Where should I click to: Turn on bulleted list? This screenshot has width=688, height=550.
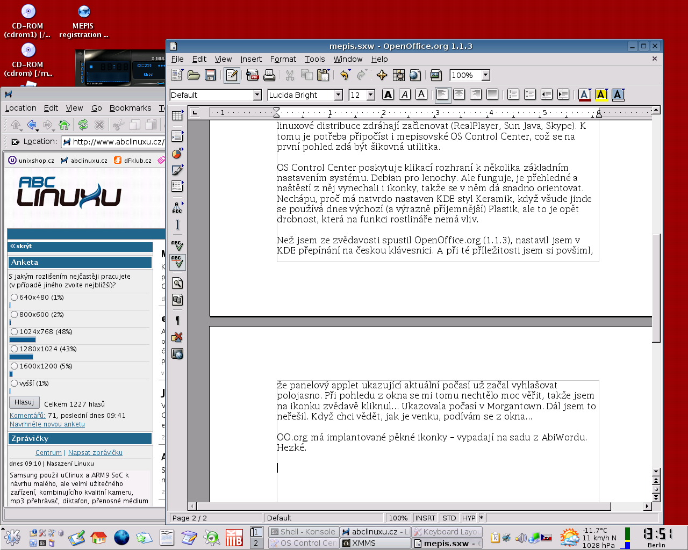pos(530,95)
